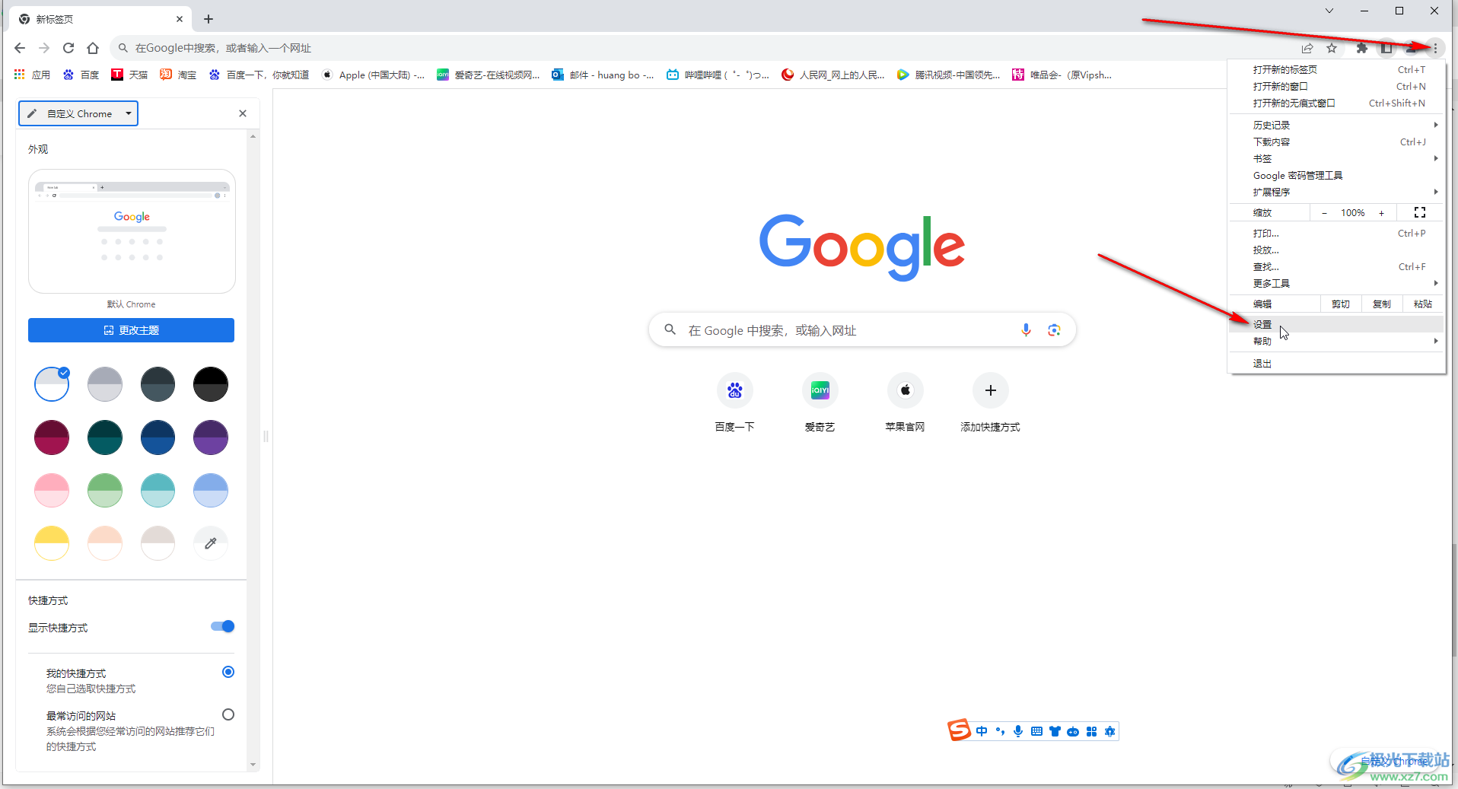This screenshot has width=1458, height=789.
Task: Choose open new incognito window entry
Action: click(x=1337, y=103)
